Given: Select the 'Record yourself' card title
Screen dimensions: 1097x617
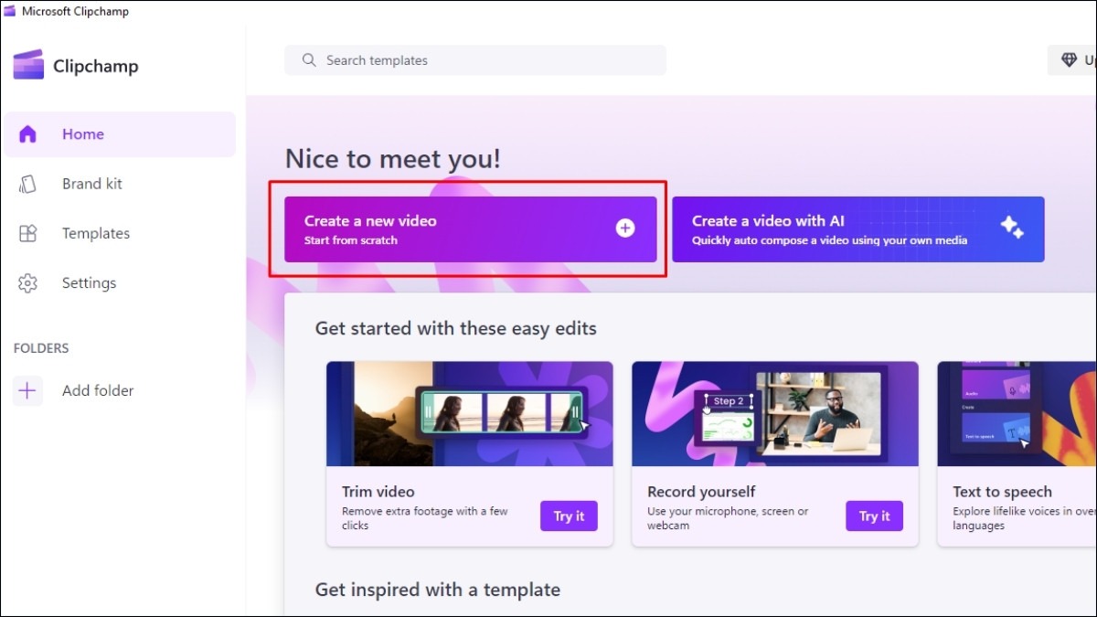Looking at the screenshot, I should tap(701, 492).
